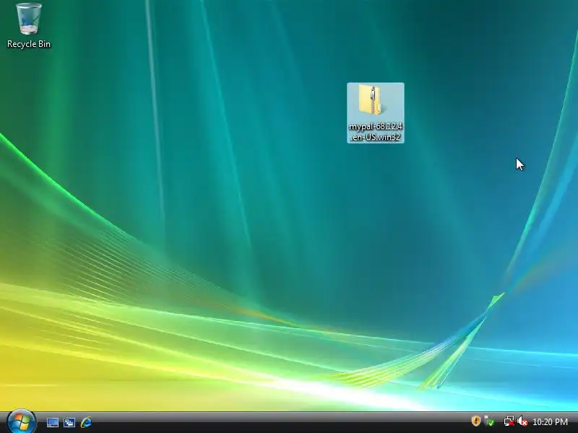The height and width of the screenshot is (433, 578).
Task: Click the 10:20 PM taskbar clock
Action: [550, 421]
